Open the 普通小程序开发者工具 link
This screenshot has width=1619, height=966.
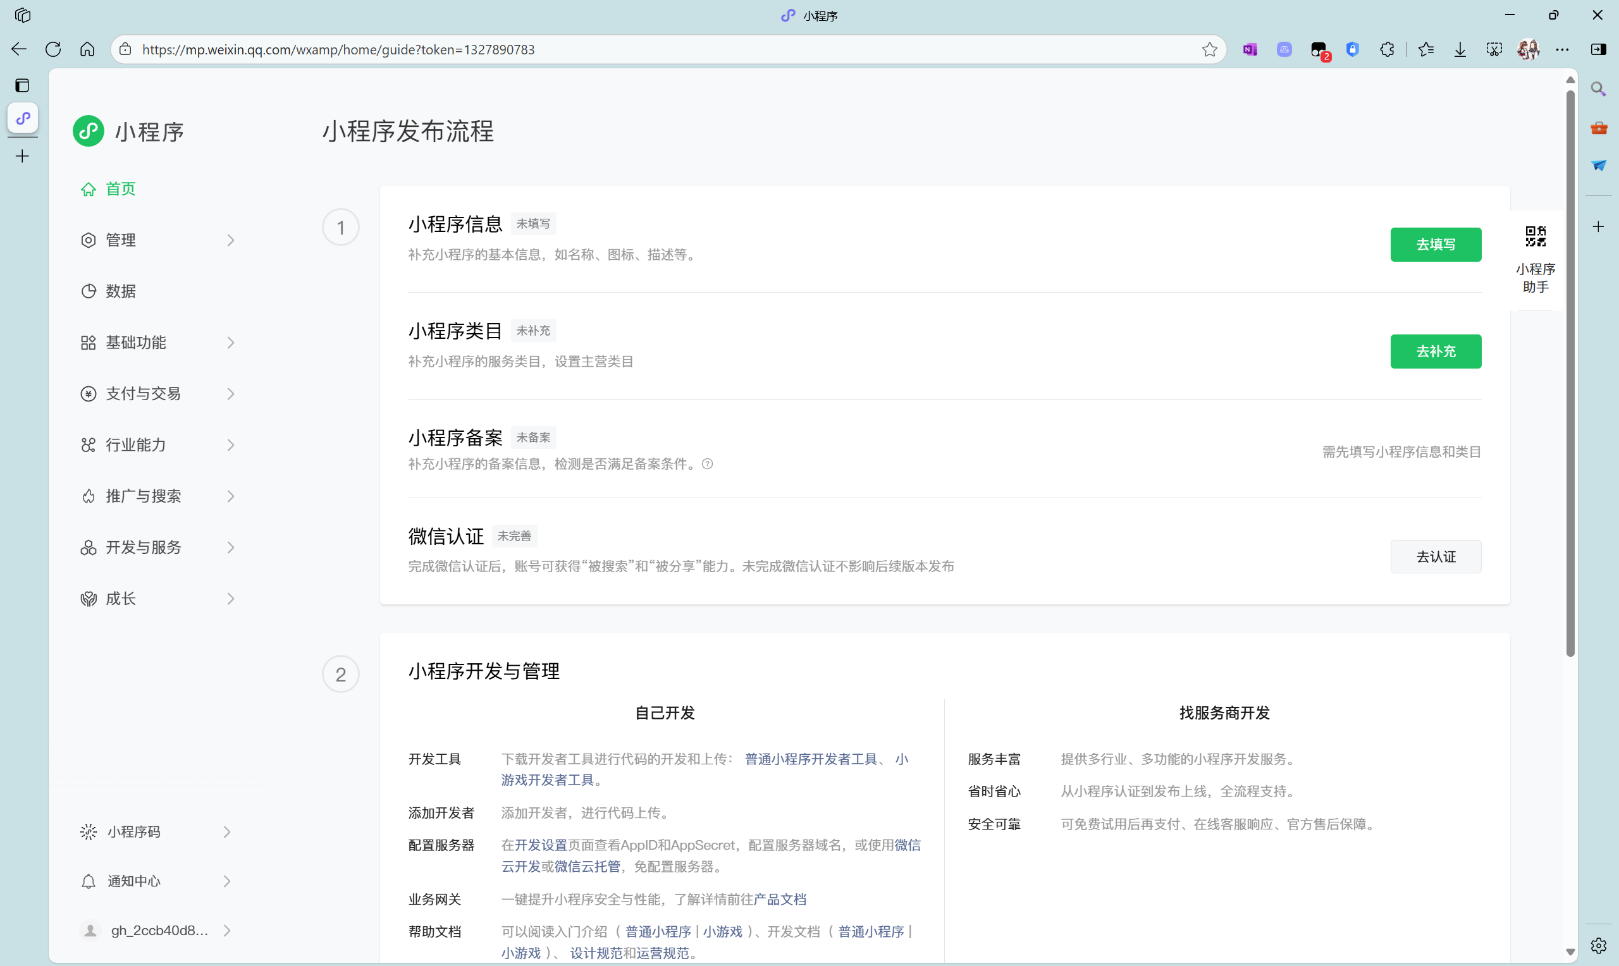click(x=811, y=759)
